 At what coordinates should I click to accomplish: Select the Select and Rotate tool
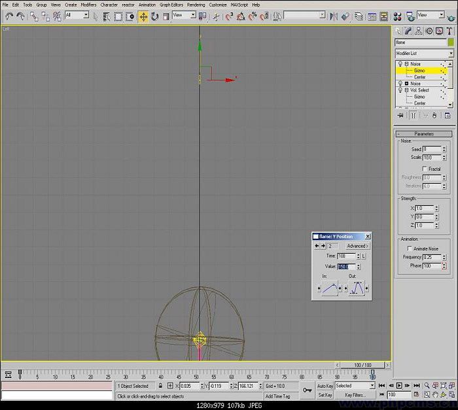coord(154,16)
